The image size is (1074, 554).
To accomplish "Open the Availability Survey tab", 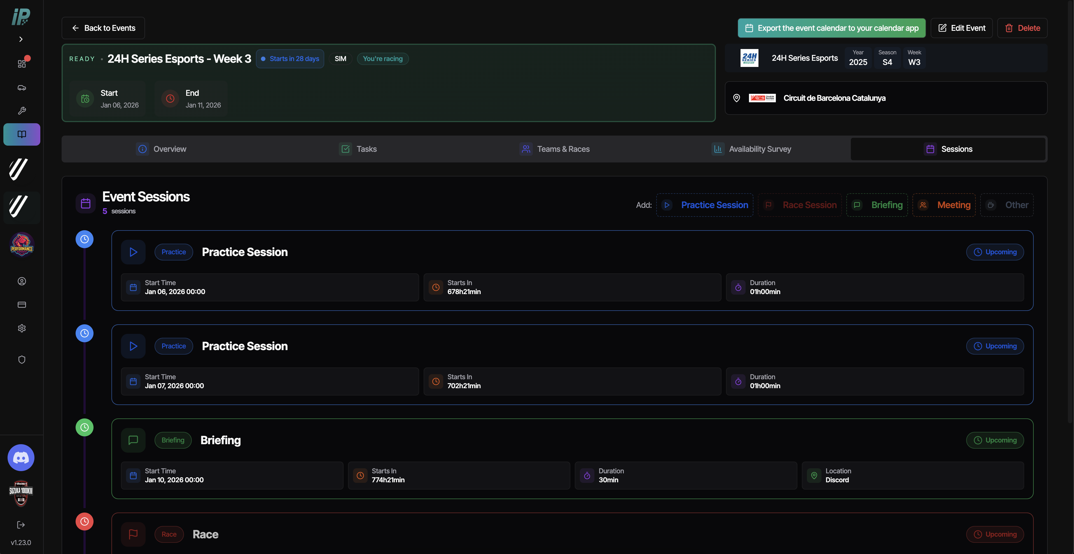I will pyautogui.click(x=751, y=149).
